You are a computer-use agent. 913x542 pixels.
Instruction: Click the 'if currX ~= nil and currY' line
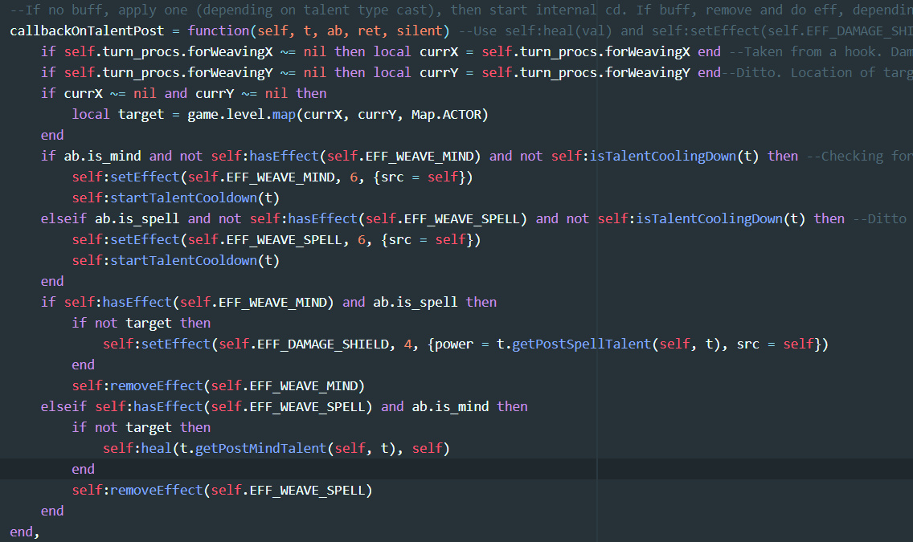183,94
